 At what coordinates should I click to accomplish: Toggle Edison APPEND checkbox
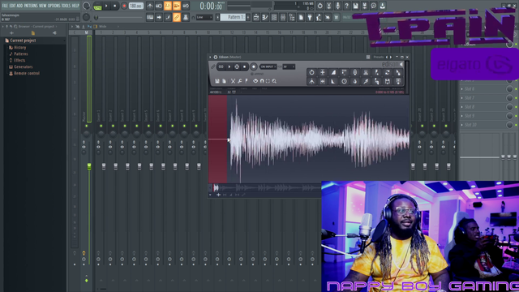pyautogui.click(x=257, y=74)
